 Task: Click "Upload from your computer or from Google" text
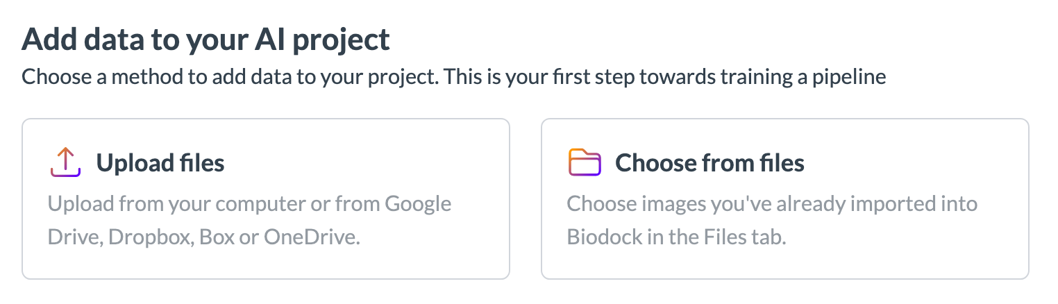(250, 205)
